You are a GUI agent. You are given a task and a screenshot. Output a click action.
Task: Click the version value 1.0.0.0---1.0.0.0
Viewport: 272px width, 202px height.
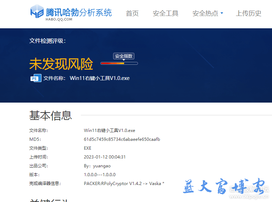100,175
